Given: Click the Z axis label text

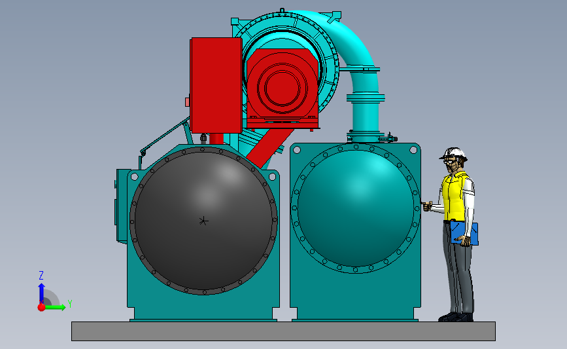Looking at the screenshot, I should (41, 276).
